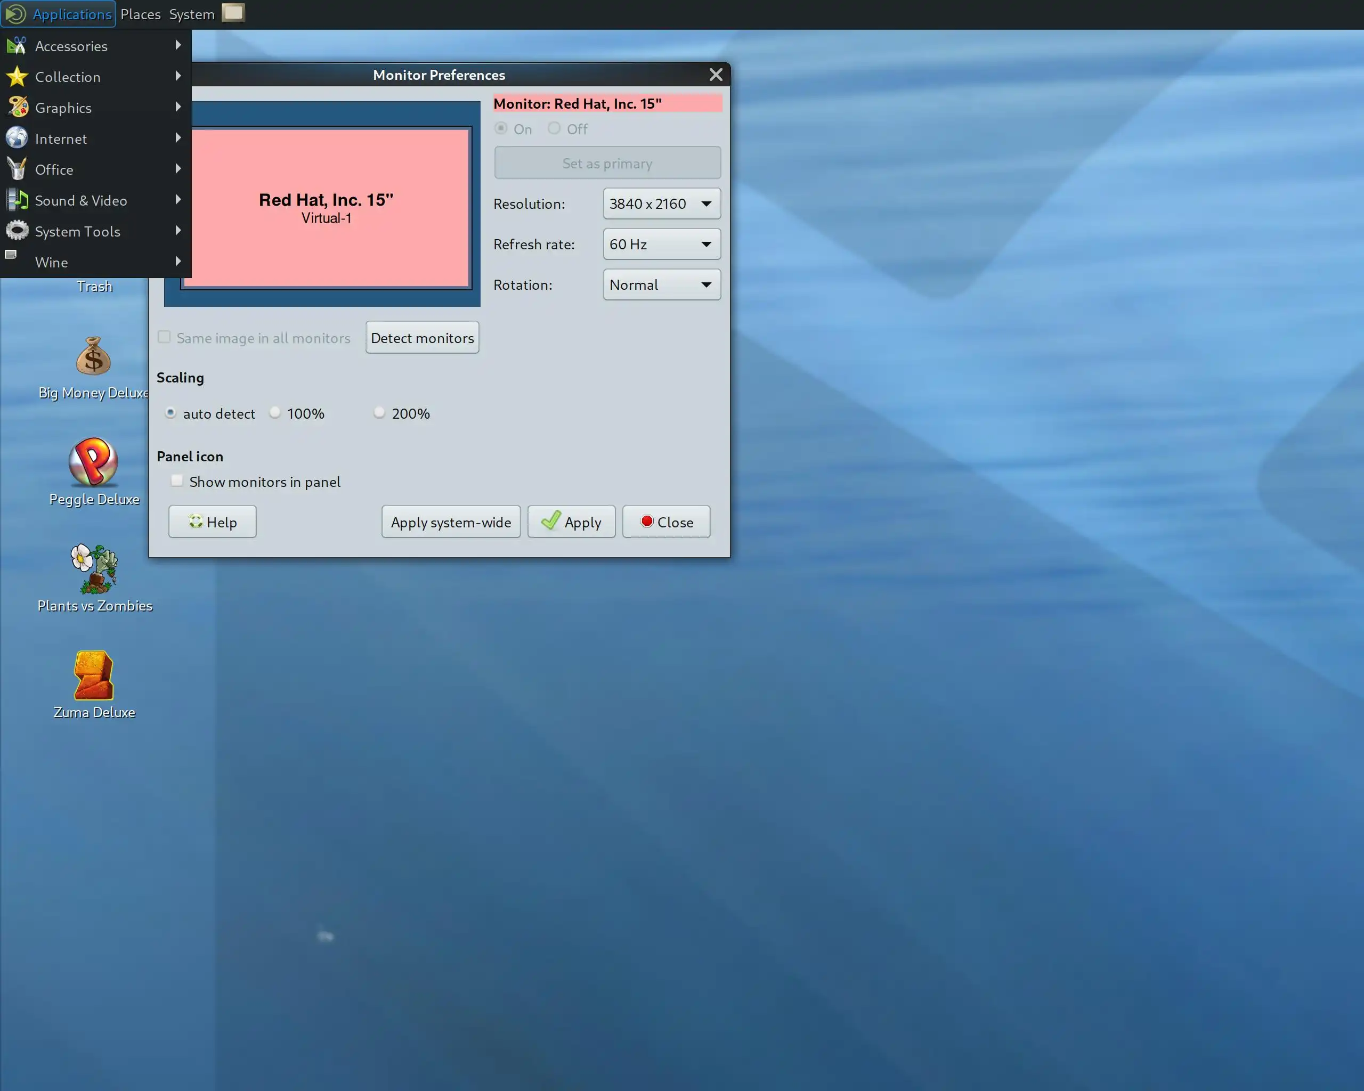Click the panel icon next to System menu

(x=233, y=13)
